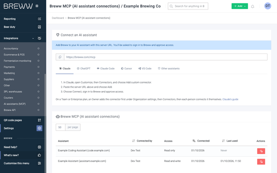Select Marketing in Integrations submenu
Image resolution: width=277 pixels, height=173 pixels.
click(9, 73)
